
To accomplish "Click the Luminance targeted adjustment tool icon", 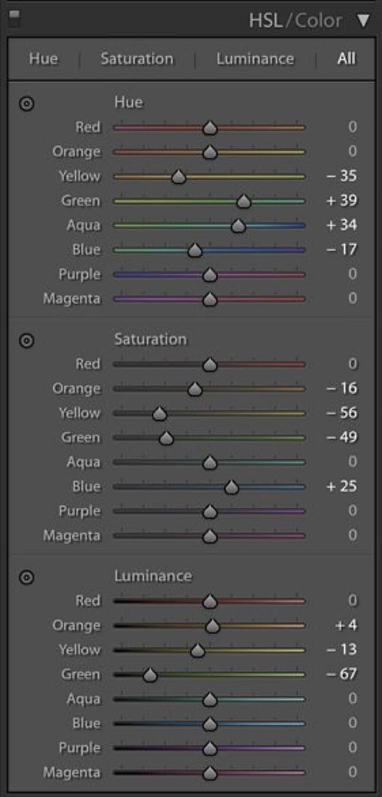I will click(26, 577).
